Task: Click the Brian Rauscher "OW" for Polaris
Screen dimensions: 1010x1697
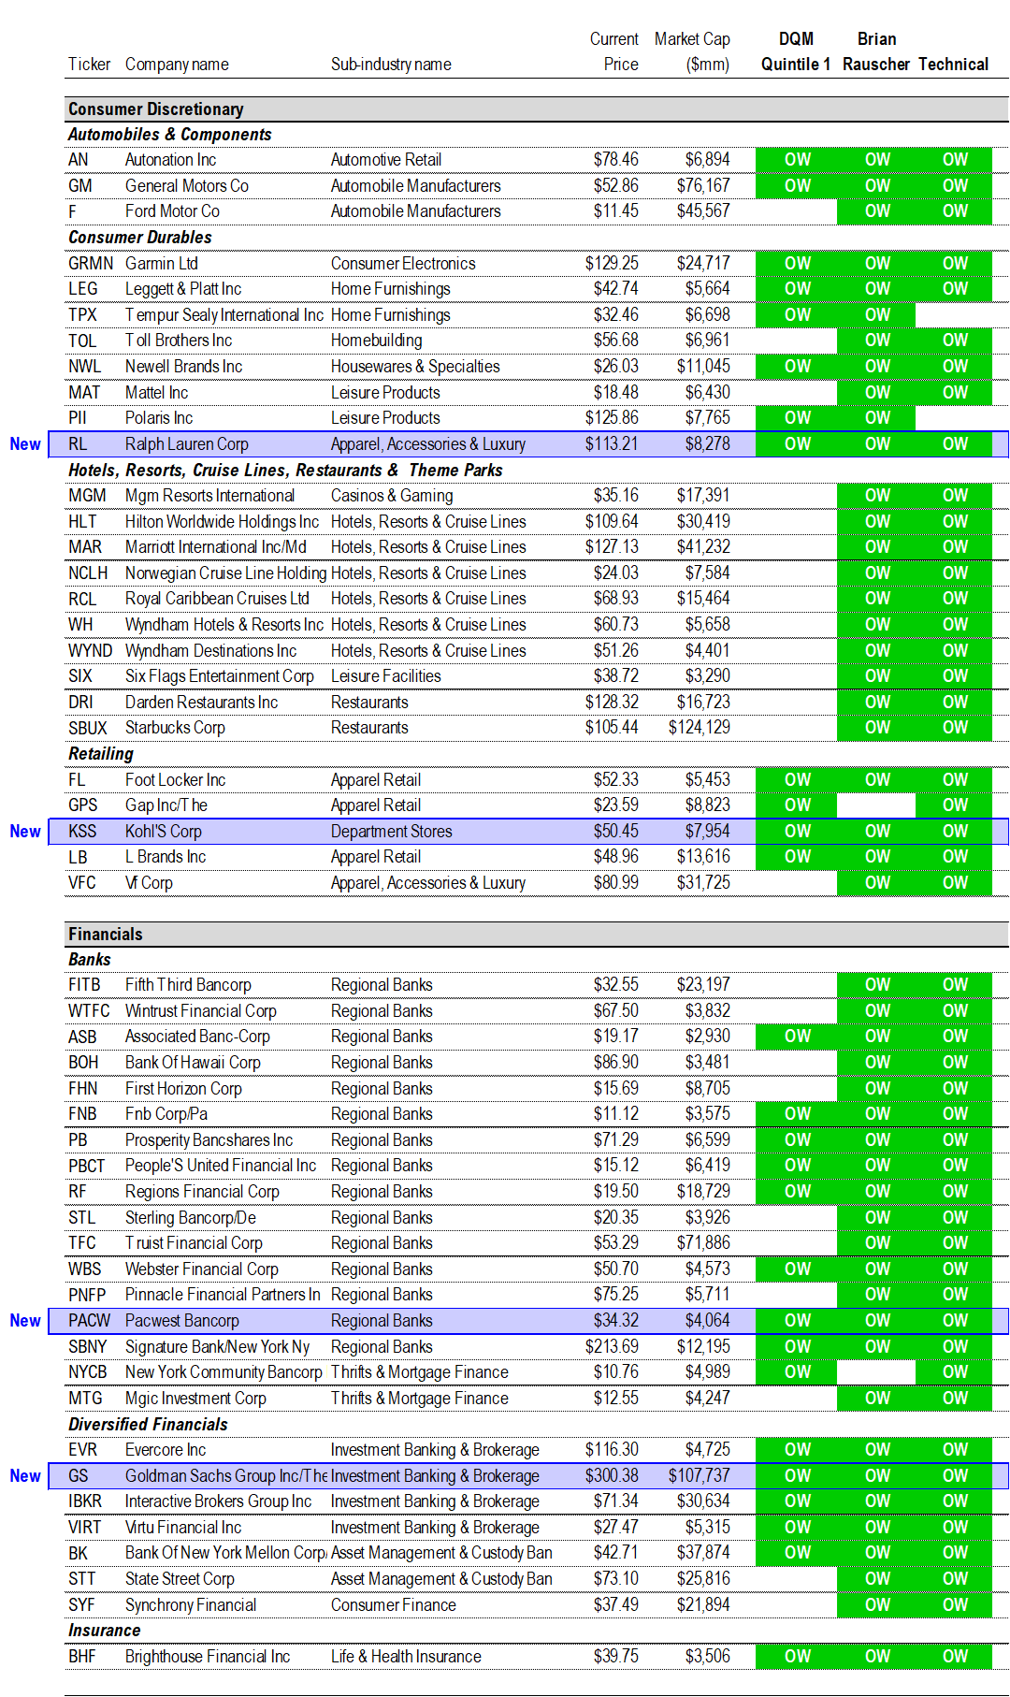Action: [877, 418]
